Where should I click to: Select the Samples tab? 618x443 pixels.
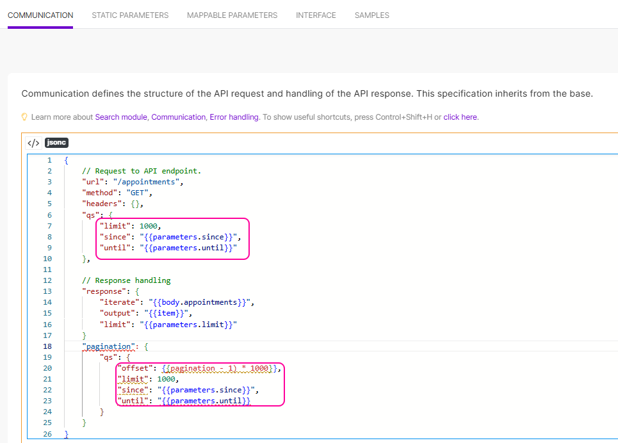[371, 15]
